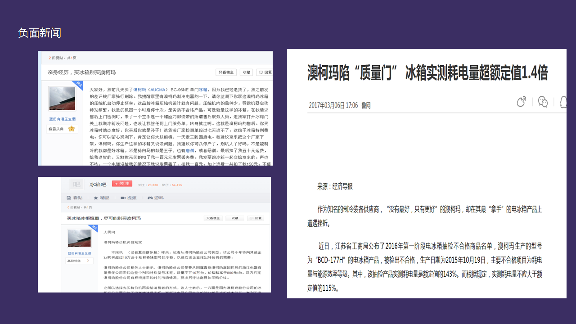Click the WeChat share icon in the news article
The image size is (576, 324).
(543, 102)
